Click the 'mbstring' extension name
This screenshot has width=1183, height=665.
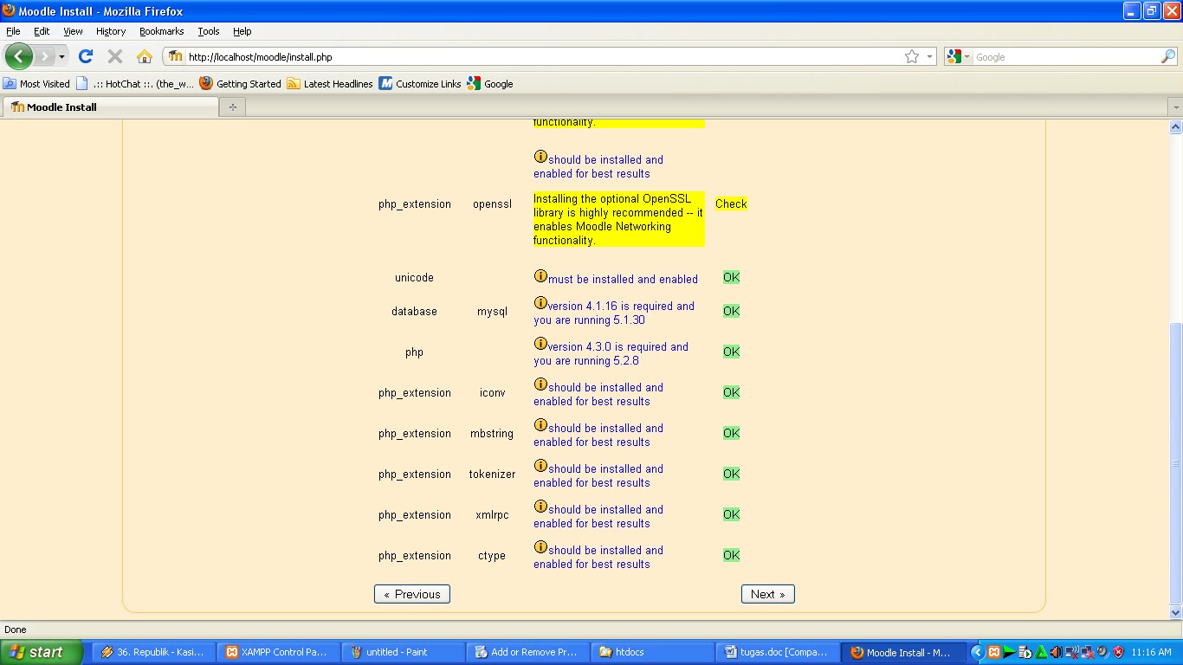492,434
